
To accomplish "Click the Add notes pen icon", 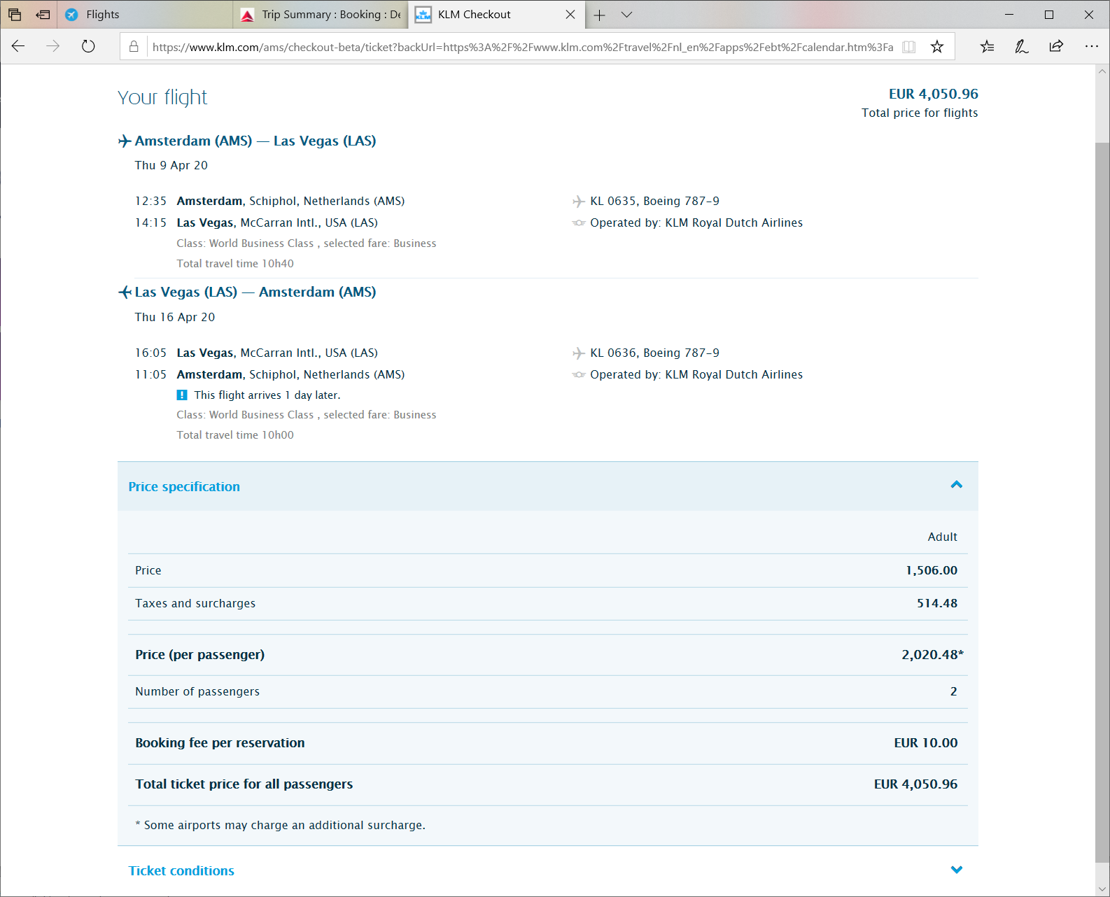I will [x=1021, y=47].
